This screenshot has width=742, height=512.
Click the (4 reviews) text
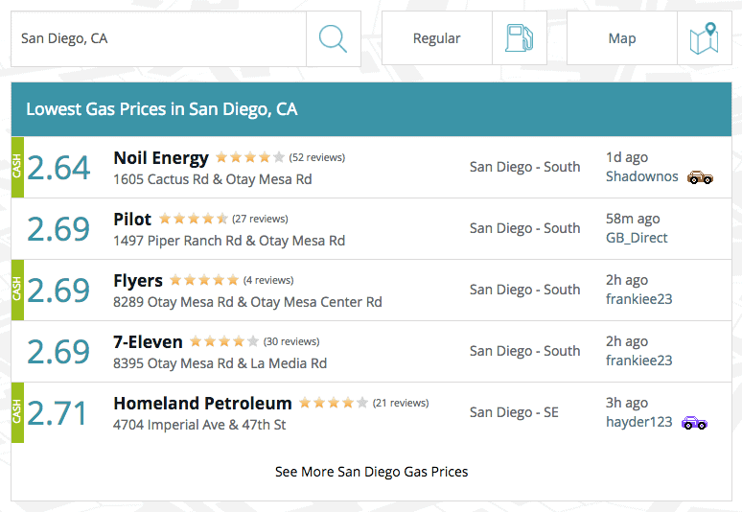point(268,281)
